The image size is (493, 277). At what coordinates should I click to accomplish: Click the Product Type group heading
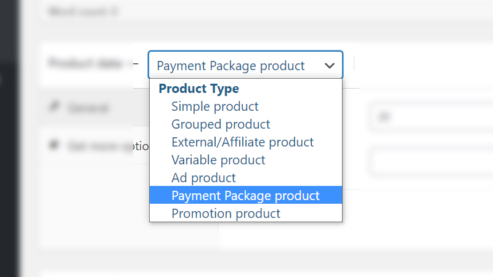tap(198, 89)
